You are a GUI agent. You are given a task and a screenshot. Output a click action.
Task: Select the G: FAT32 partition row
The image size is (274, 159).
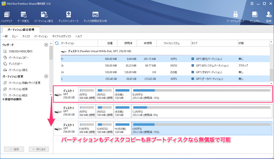165,65
